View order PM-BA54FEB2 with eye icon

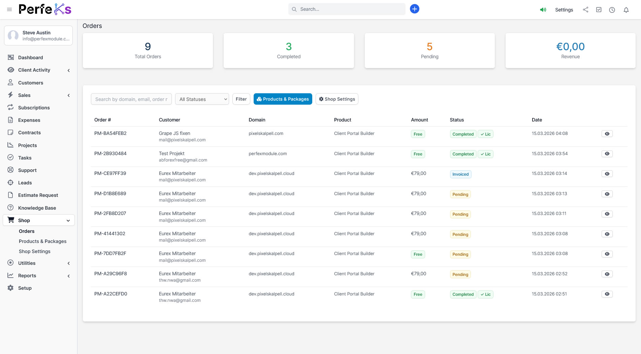coord(607,134)
